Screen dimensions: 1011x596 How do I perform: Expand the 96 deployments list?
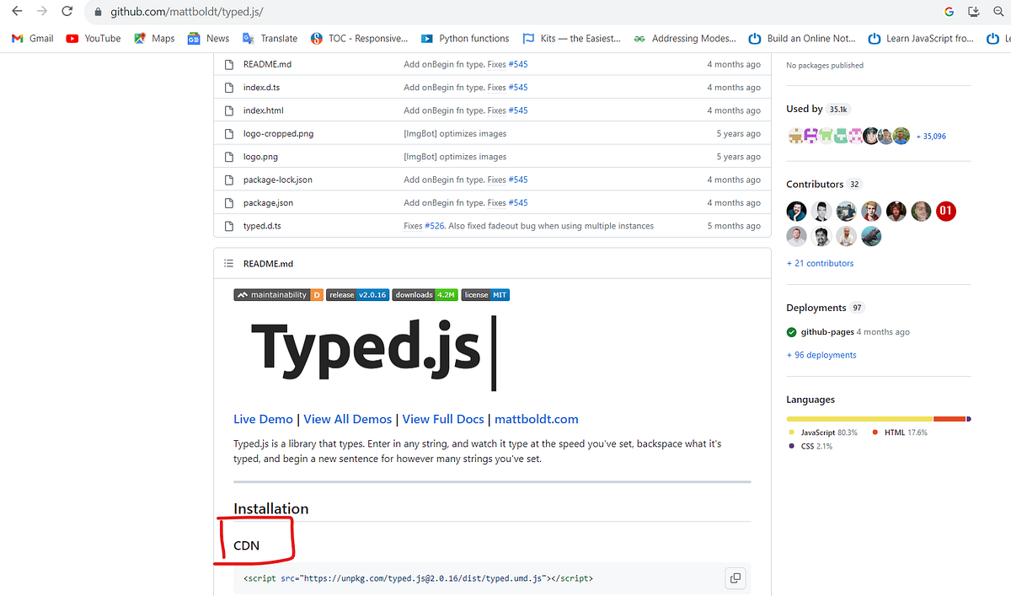tap(821, 354)
